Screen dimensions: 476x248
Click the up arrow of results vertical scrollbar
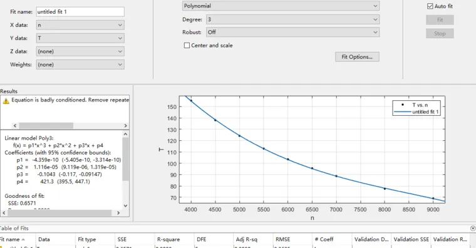[x=126, y=134]
